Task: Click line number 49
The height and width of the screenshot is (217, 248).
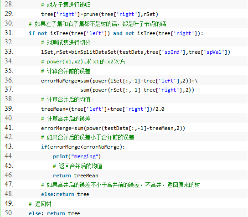Action: [x=9, y=203]
